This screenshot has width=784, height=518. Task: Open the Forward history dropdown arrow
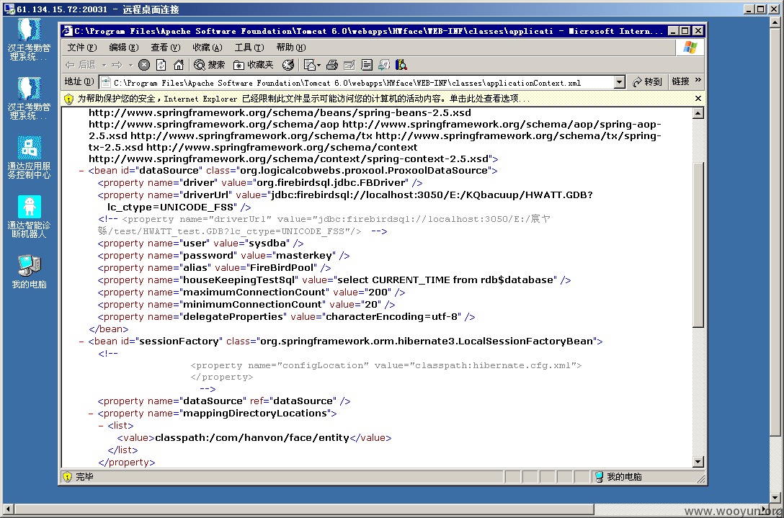pyautogui.click(x=130, y=65)
